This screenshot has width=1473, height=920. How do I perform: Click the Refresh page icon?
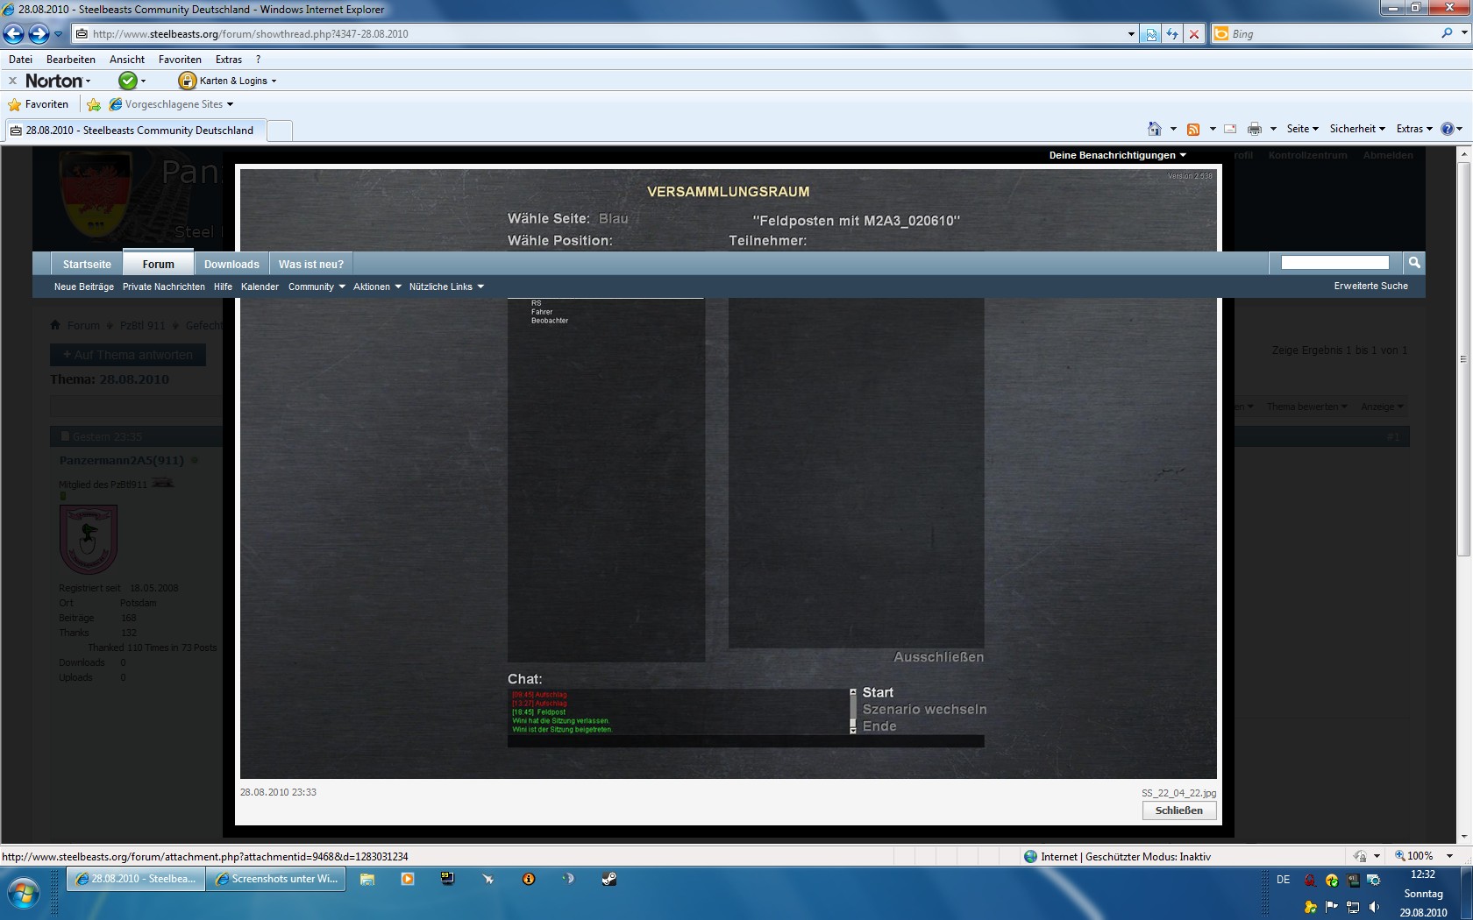click(1172, 34)
